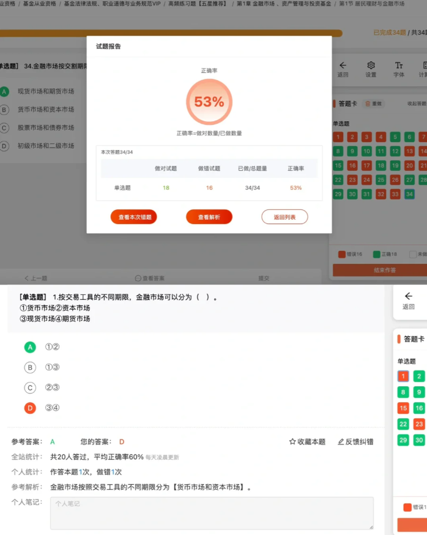This screenshot has height=535, width=427.
Task: Click breadcrumb 基金法律法规、职业道德与业务规范VIP
Action: pos(112,4)
